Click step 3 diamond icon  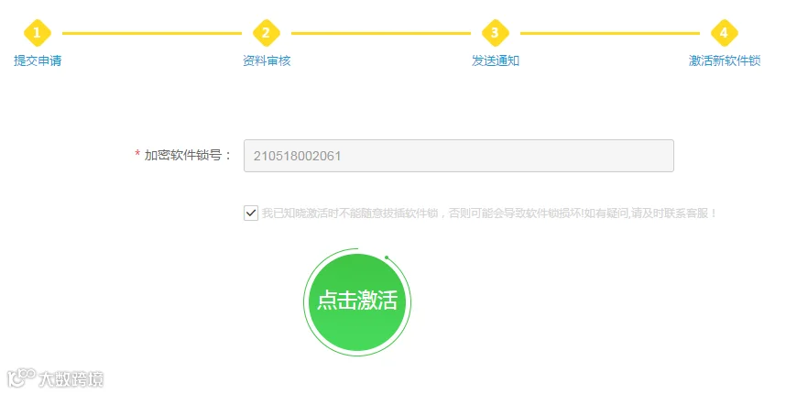[496, 33]
